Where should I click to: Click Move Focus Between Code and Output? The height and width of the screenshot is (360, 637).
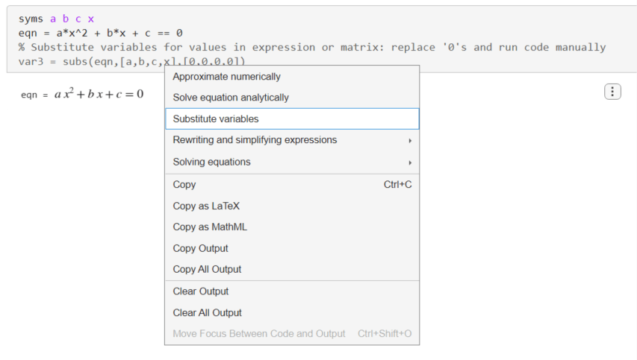click(x=258, y=334)
